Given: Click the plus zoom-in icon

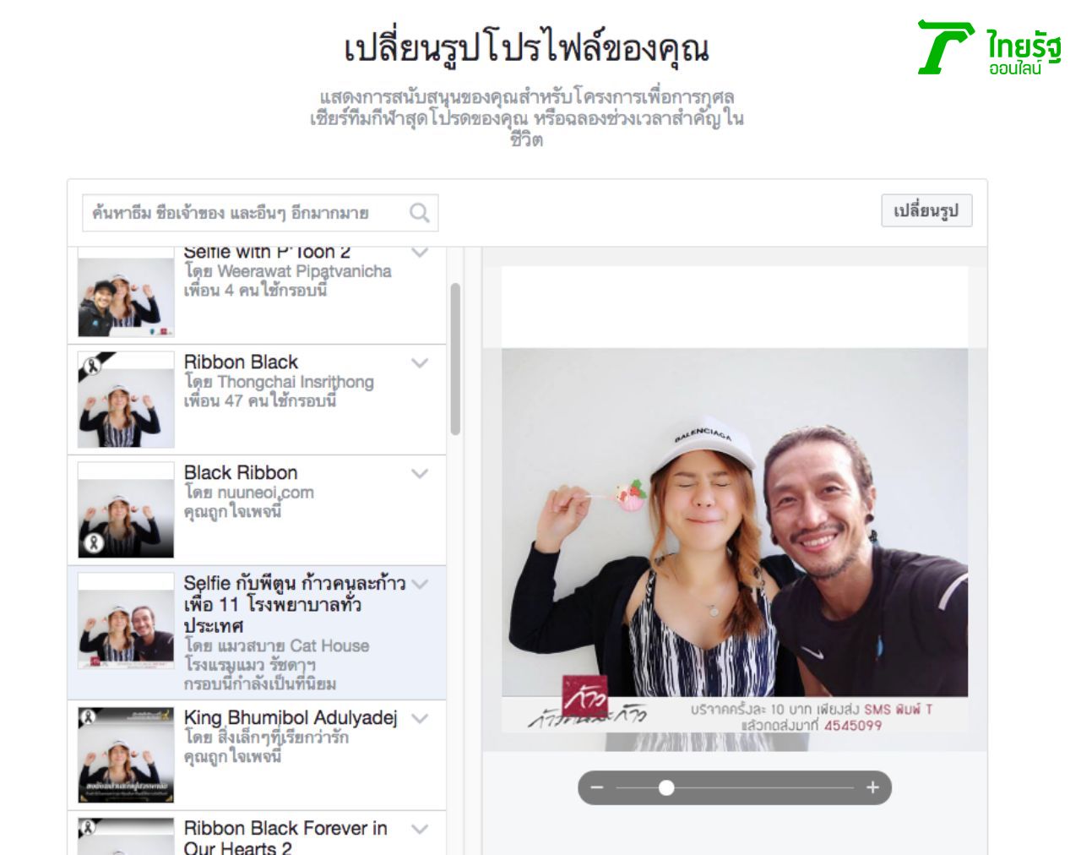Looking at the screenshot, I should [x=873, y=787].
